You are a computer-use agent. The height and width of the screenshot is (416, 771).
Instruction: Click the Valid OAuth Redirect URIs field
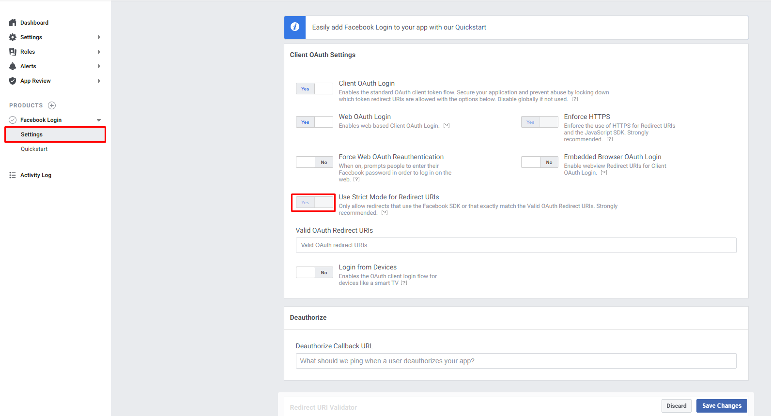(516, 245)
